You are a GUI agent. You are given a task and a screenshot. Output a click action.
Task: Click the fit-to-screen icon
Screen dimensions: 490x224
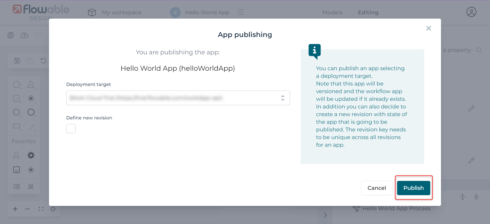point(41,209)
